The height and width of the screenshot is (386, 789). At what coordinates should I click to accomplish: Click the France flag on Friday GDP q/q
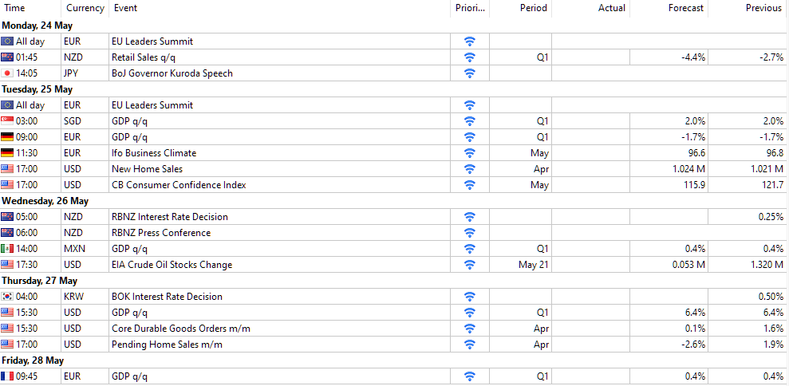[7, 376]
